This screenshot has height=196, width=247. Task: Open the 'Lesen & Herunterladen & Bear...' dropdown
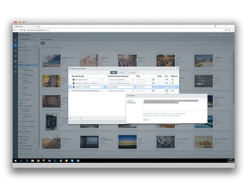[x=121, y=83]
